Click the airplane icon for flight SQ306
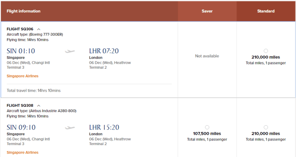The image size is (296, 157). pyautogui.click(x=70, y=51)
